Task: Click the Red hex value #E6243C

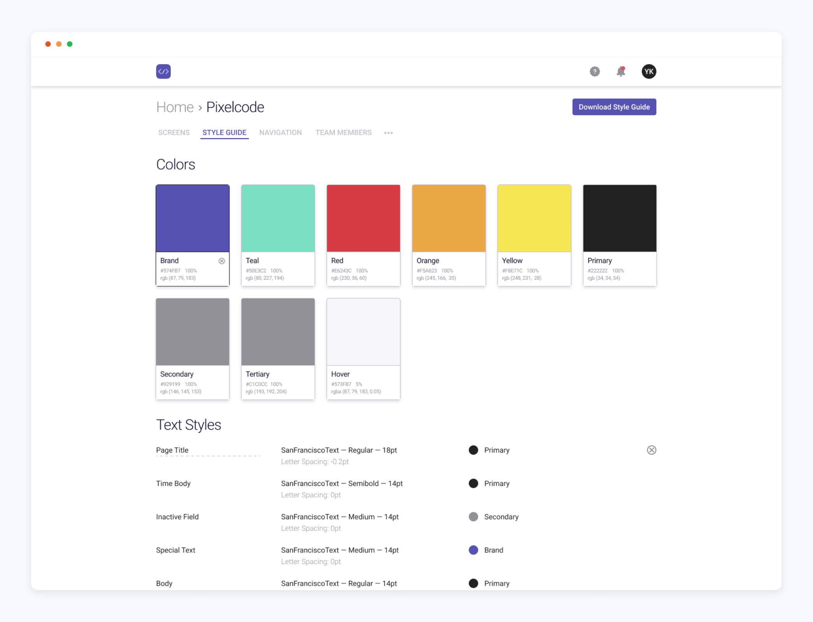Action: [x=341, y=271]
